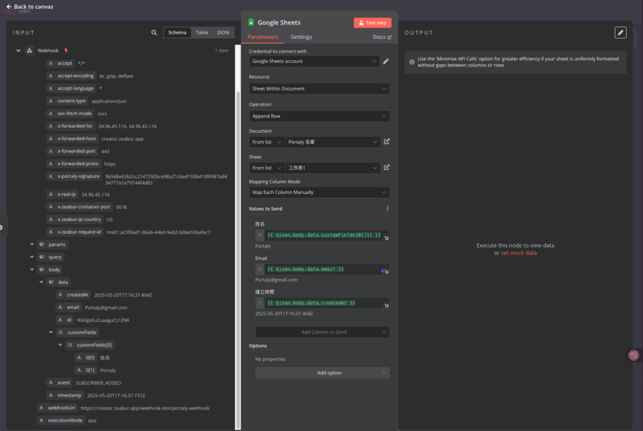Select the email schema field
The height and width of the screenshot is (431, 643).
[69, 307]
